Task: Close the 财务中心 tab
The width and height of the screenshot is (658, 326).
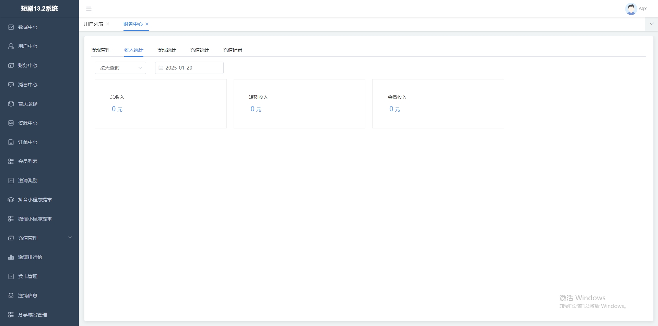Action: [147, 24]
